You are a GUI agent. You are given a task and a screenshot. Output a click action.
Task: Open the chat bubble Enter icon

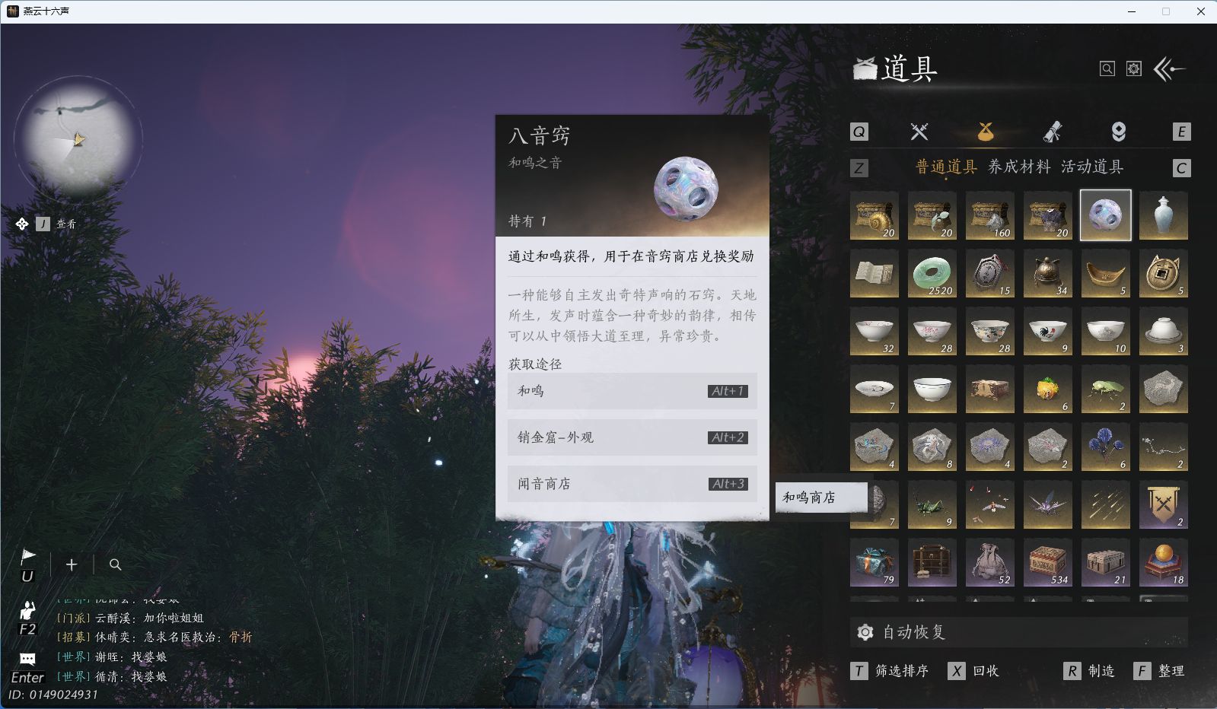point(27,659)
